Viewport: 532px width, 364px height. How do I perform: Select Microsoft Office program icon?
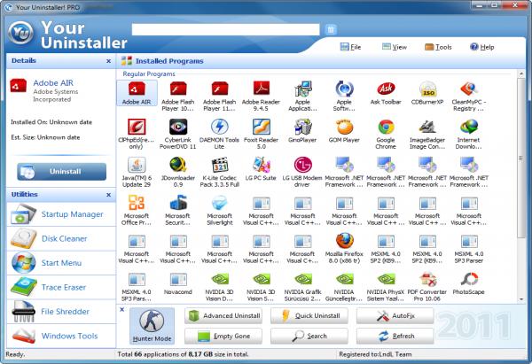point(137,210)
